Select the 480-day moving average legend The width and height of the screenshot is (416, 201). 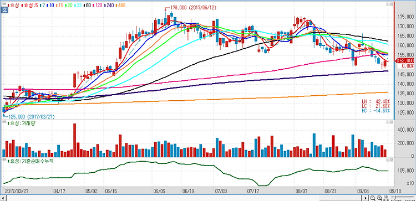[x=120, y=6]
